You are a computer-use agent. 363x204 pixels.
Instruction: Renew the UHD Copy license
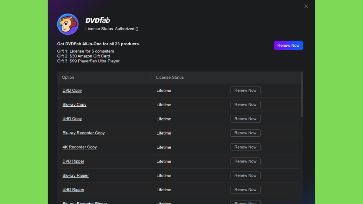click(245, 119)
